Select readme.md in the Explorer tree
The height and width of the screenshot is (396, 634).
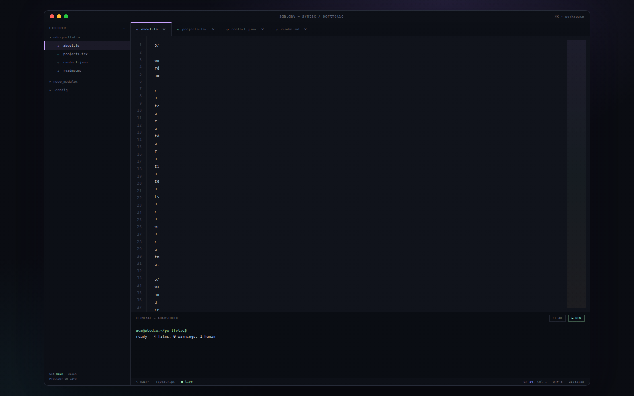point(88,71)
